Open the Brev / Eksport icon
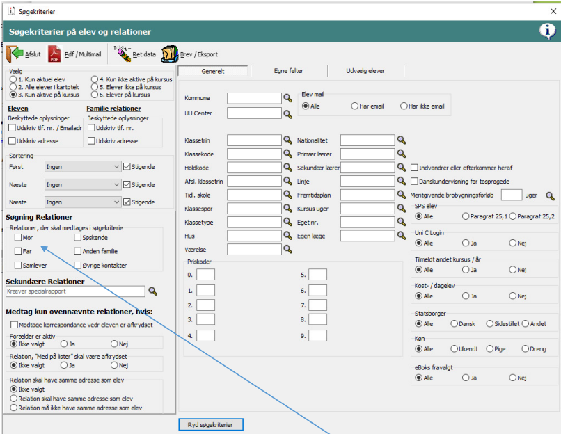The width and height of the screenshot is (561, 434). pos(170,54)
